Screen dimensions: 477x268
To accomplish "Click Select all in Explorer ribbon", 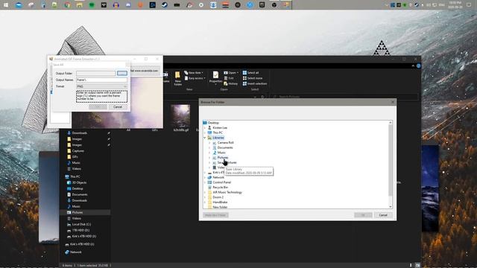I will pos(250,73).
